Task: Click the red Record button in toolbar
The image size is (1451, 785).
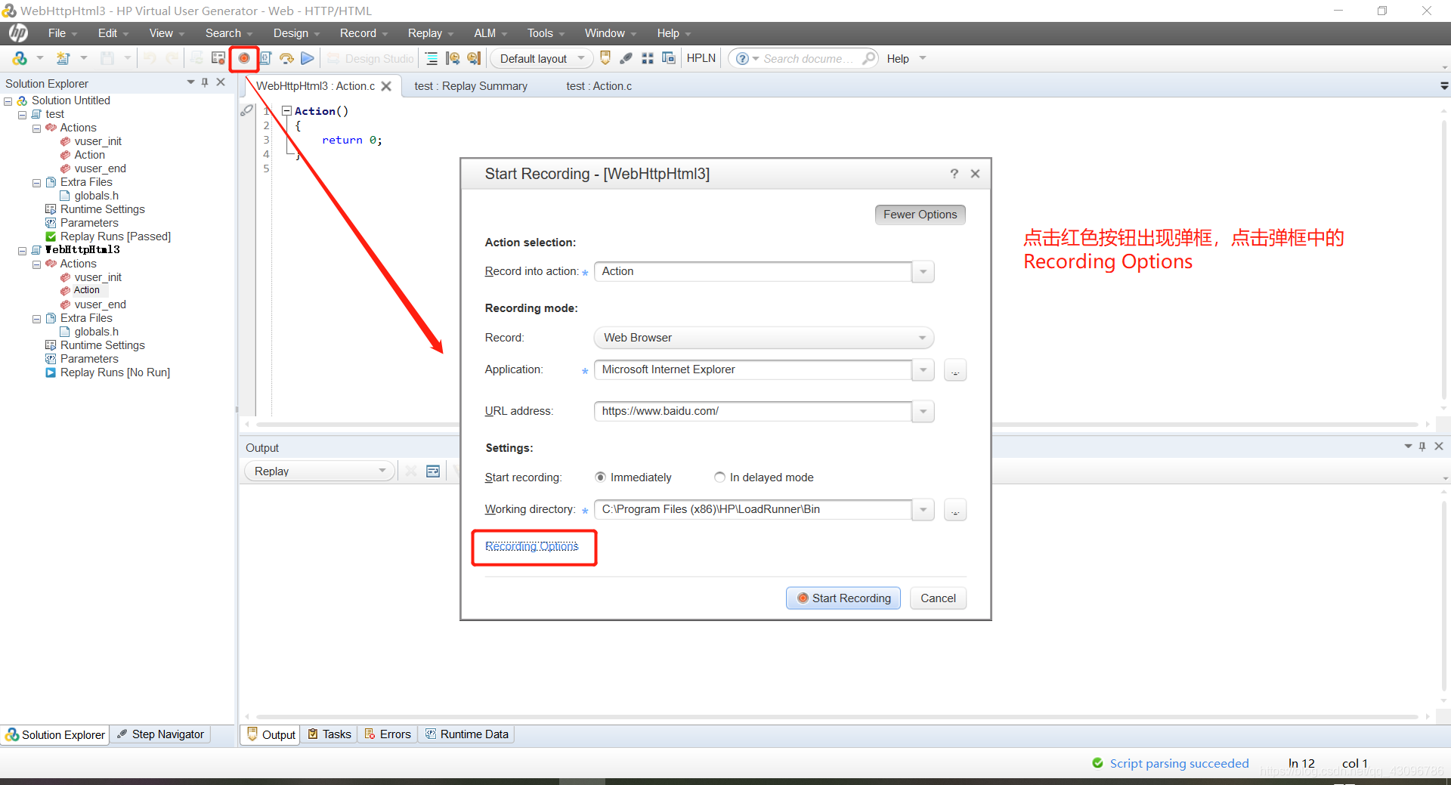Action: (244, 58)
